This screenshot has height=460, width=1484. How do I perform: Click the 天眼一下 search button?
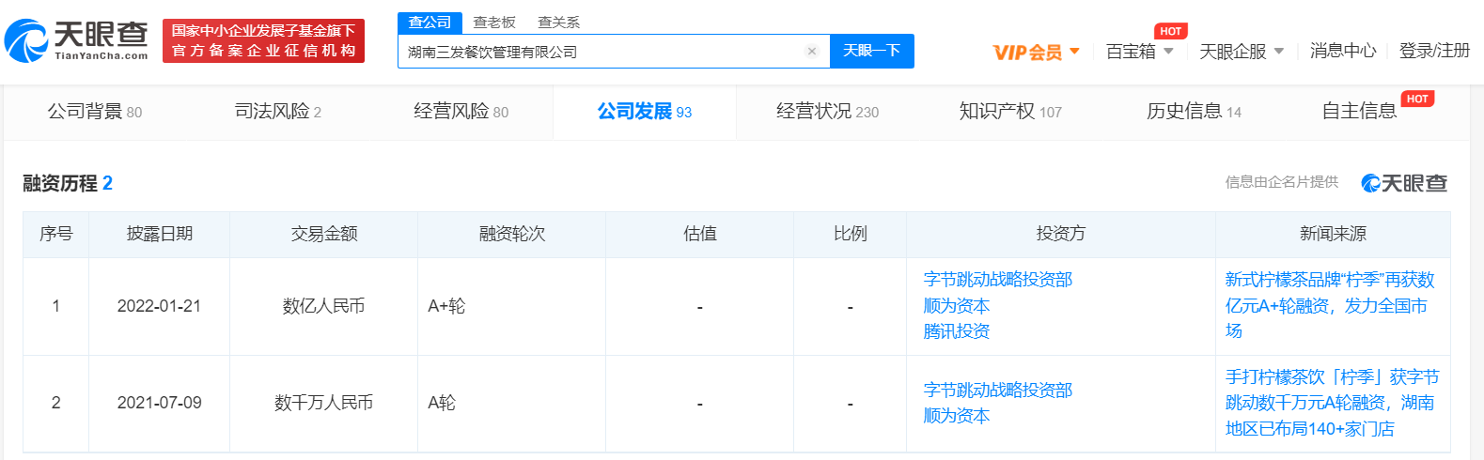(872, 51)
